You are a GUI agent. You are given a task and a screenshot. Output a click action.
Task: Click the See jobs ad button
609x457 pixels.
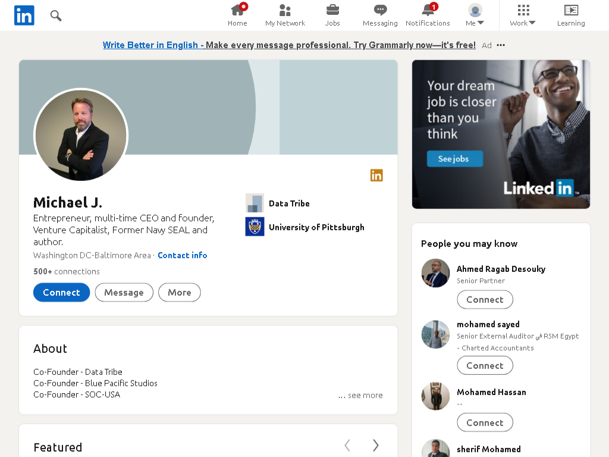[x=455, y=158]
